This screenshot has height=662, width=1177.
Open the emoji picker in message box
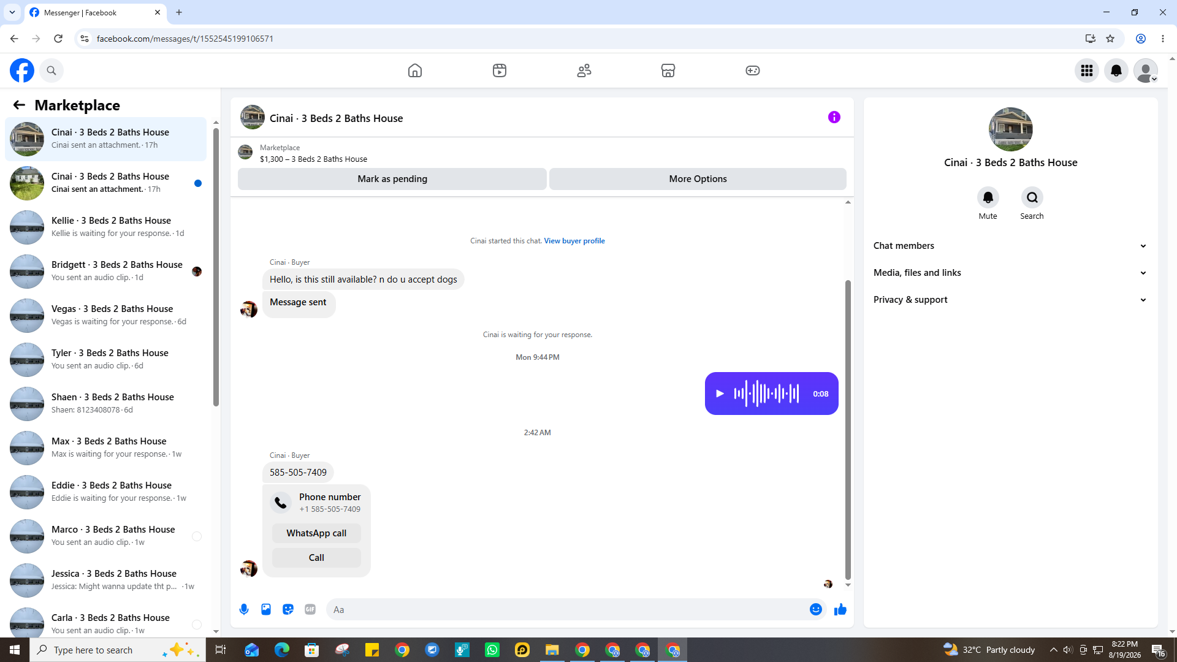(816, 609)
